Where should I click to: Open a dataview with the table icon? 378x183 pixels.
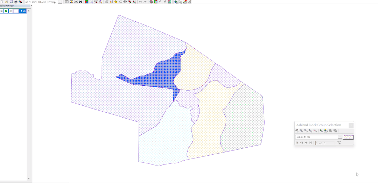(67, 2)
